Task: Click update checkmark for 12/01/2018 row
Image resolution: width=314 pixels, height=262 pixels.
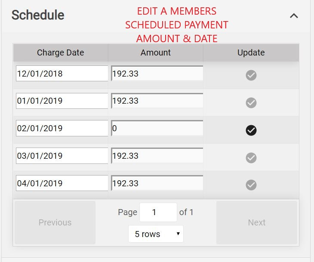Action: 251,75
